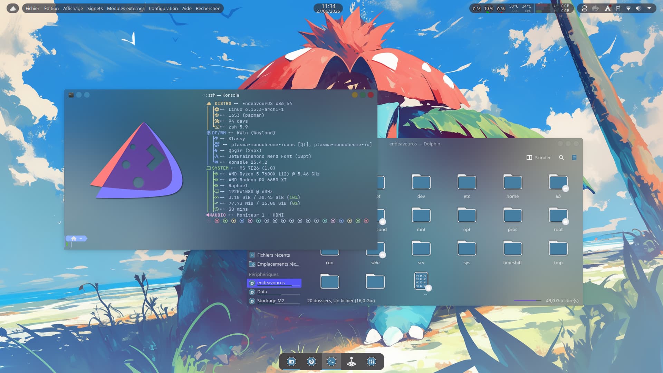Click the Wi-Fi network tray icon
The height and width of the screenshot is (373, 663).
[x=628, y=8]
